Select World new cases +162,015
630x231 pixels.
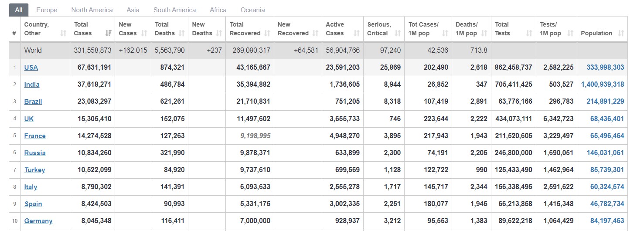point(133,51)
